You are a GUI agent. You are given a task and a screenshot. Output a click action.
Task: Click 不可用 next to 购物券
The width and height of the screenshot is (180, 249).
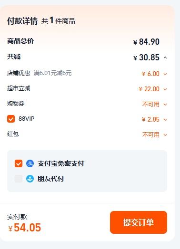coord(151,105)
